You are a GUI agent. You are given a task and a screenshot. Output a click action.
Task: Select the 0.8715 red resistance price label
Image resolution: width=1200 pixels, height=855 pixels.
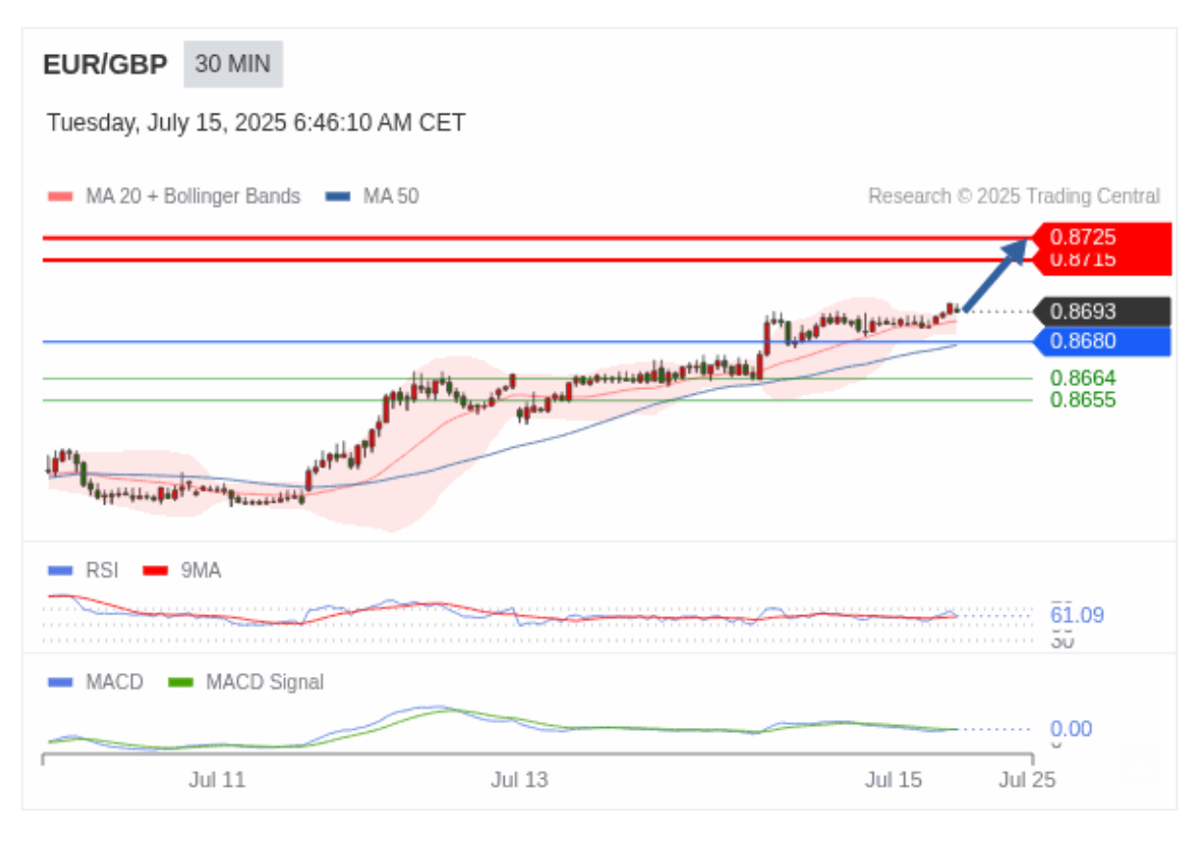1101,262
